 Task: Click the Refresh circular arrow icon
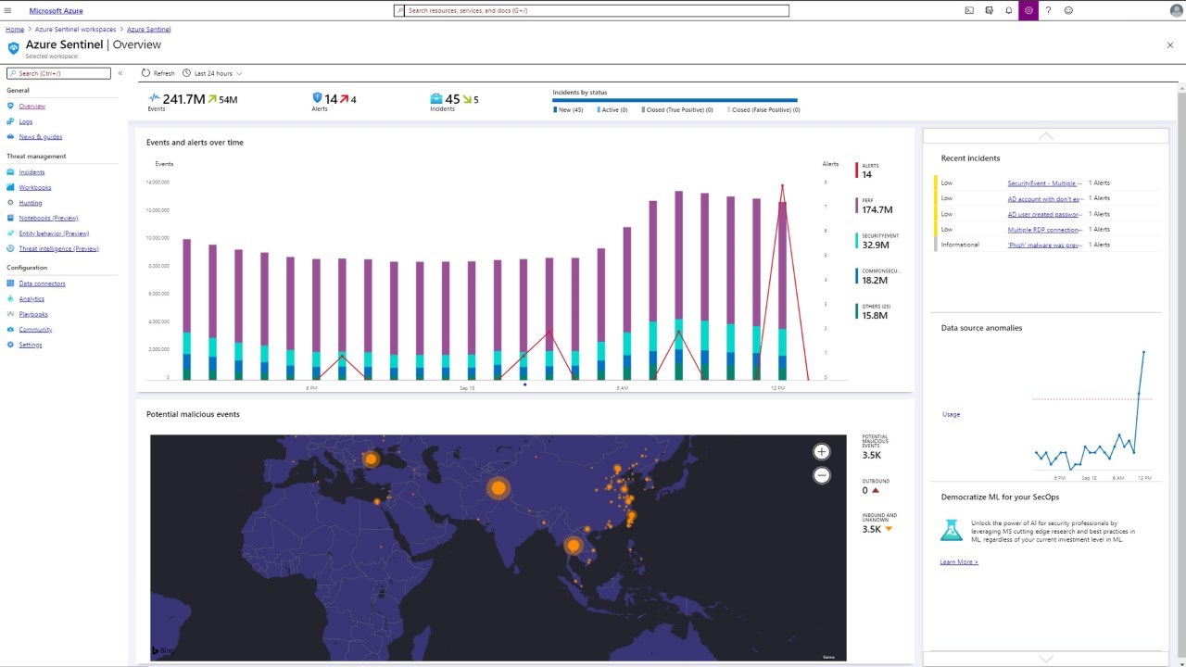(146, 73)
